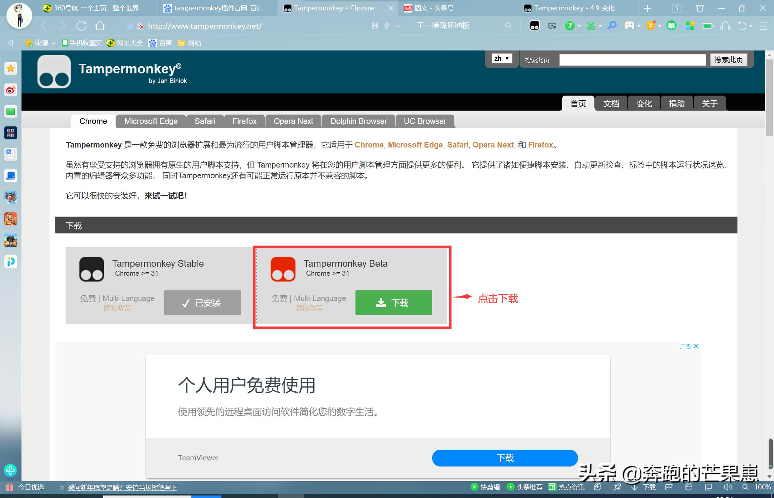Open the 隐私政策 link under Tampermonkey Stable
The width and height of the screenshot is (774, 498).
[x=118, y=308]
